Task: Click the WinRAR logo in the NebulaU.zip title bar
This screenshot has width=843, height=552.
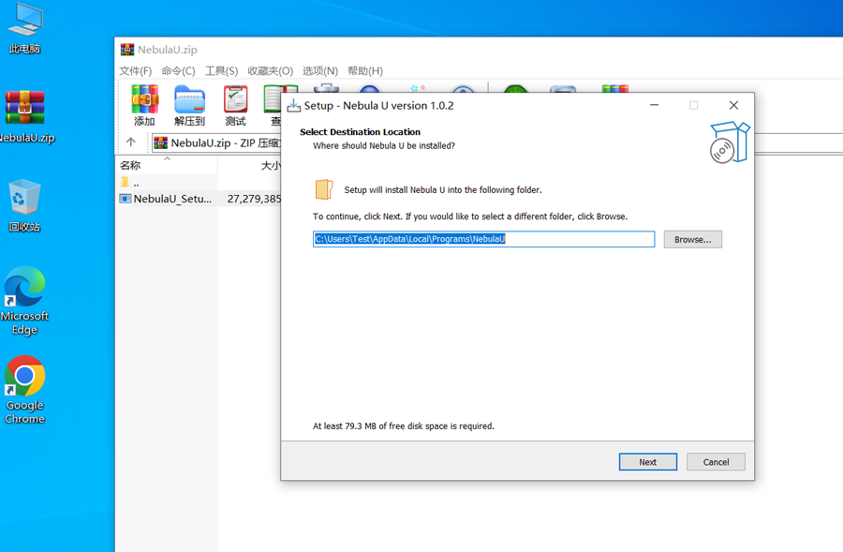Action: click(126, 50)
